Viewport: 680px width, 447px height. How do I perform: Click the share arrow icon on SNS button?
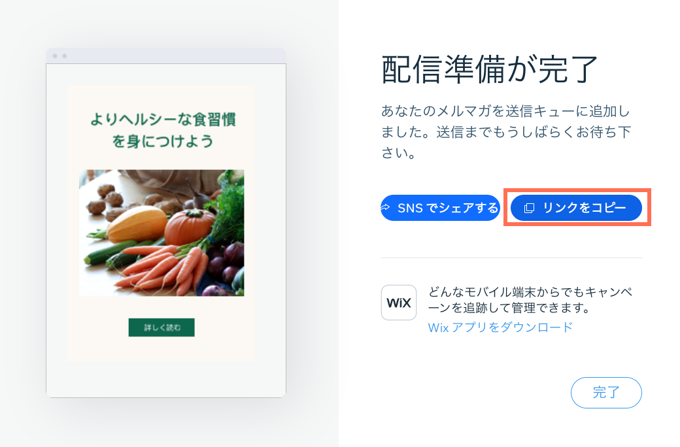(385, 207)
